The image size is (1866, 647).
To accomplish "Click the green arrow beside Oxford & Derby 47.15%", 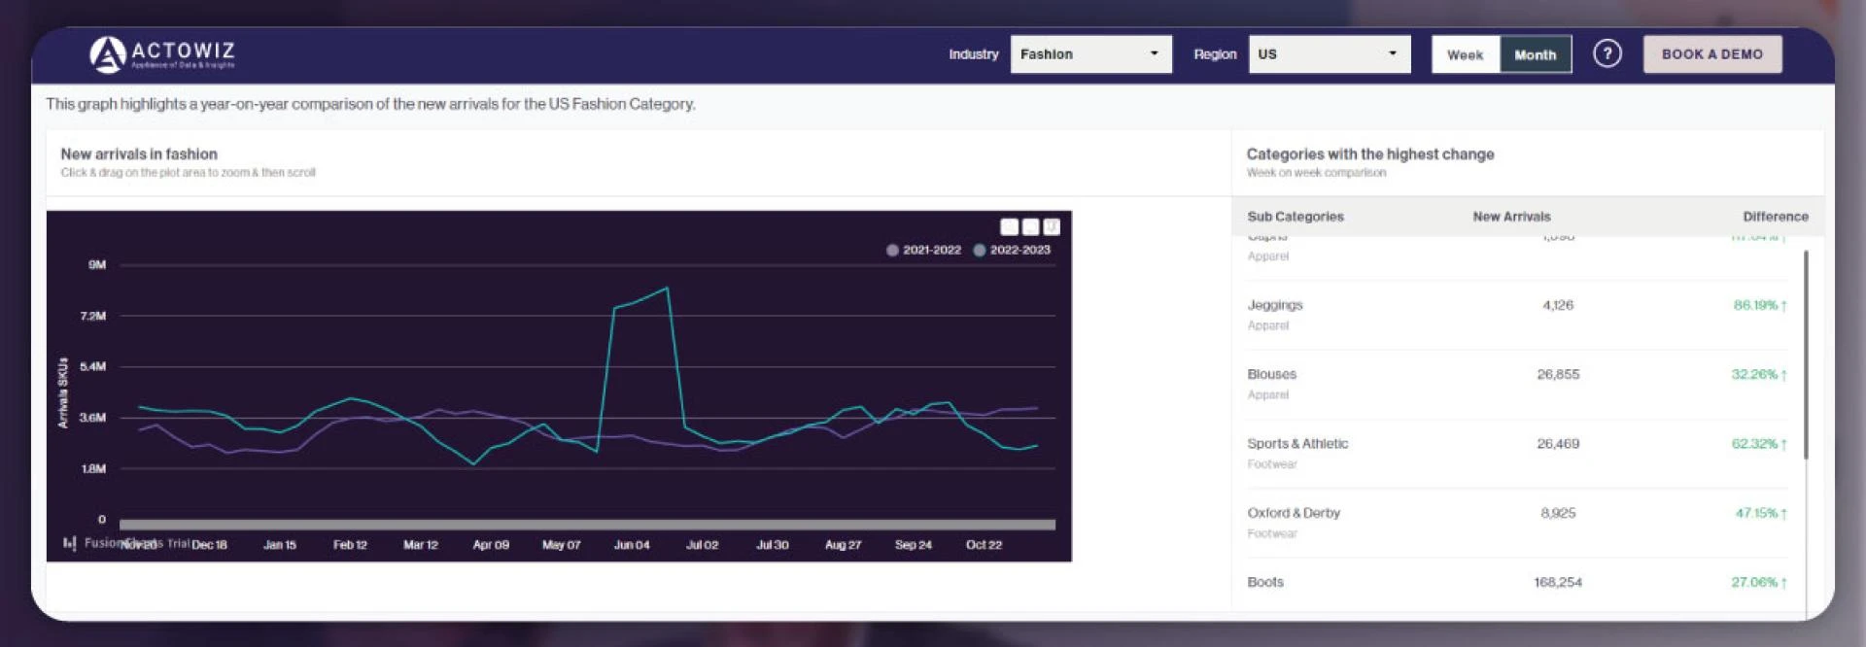I will (1784, 514).
